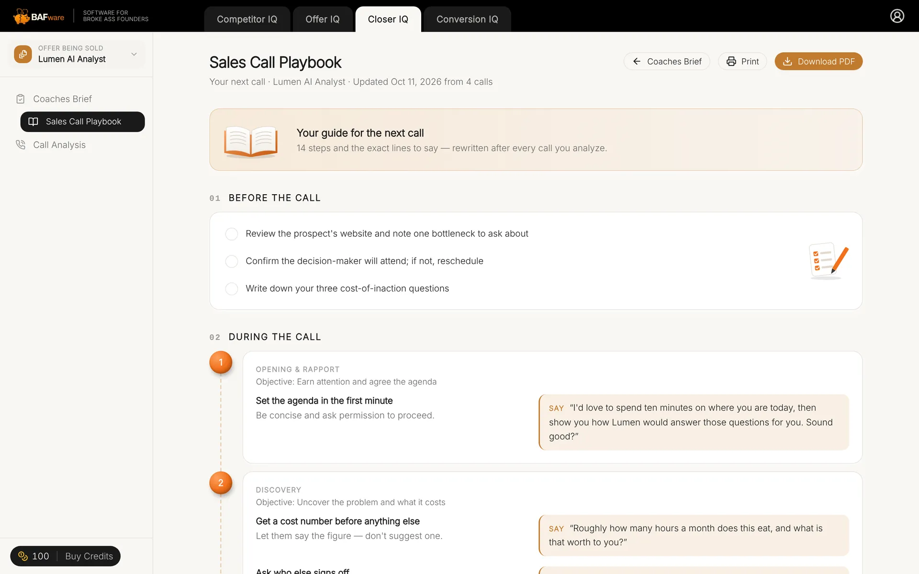
Task: Check off Confirm the decision-maker will attend
Action: (232, 261)
